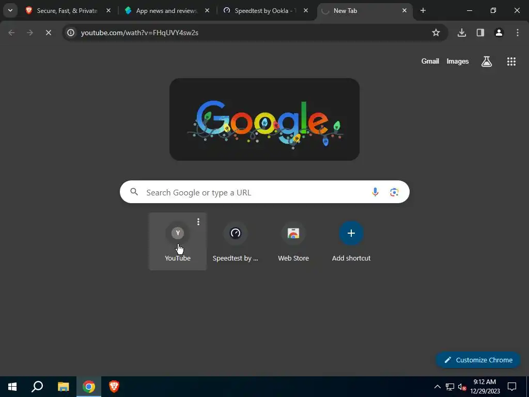The image size is (529, 397).
Task: Open the Images link
Action: [x=458, y=62]
